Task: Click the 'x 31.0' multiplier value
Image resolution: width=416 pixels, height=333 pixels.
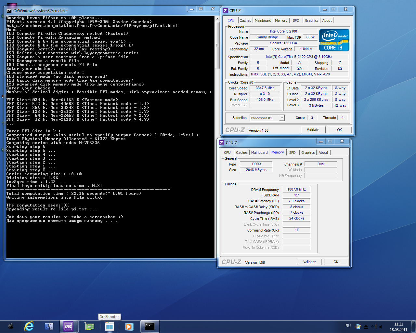Action: (265, 94)
